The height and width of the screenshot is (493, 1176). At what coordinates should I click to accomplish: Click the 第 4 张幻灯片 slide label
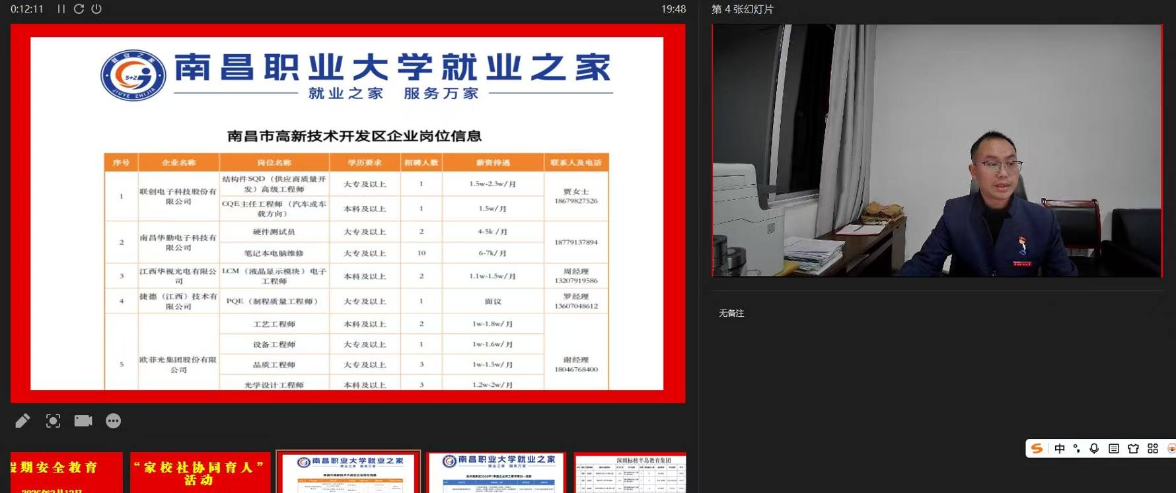coord(742,9)
